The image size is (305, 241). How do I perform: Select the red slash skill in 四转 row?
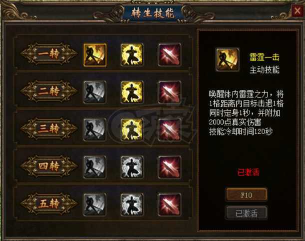click(x=170, y=167)
